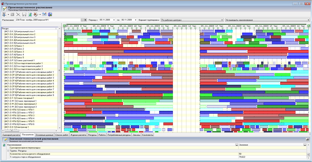Restore the indicators panel with the corner icon
Screen dimensions: 312x162
pos(307,140)
